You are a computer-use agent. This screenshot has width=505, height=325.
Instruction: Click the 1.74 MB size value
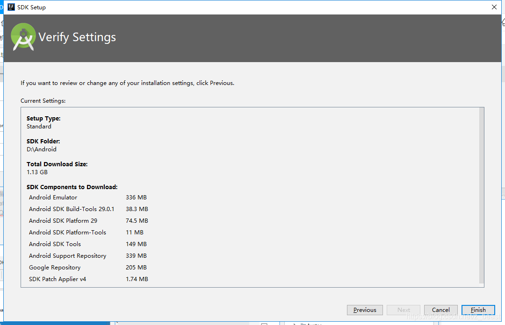tap(137, 279)
